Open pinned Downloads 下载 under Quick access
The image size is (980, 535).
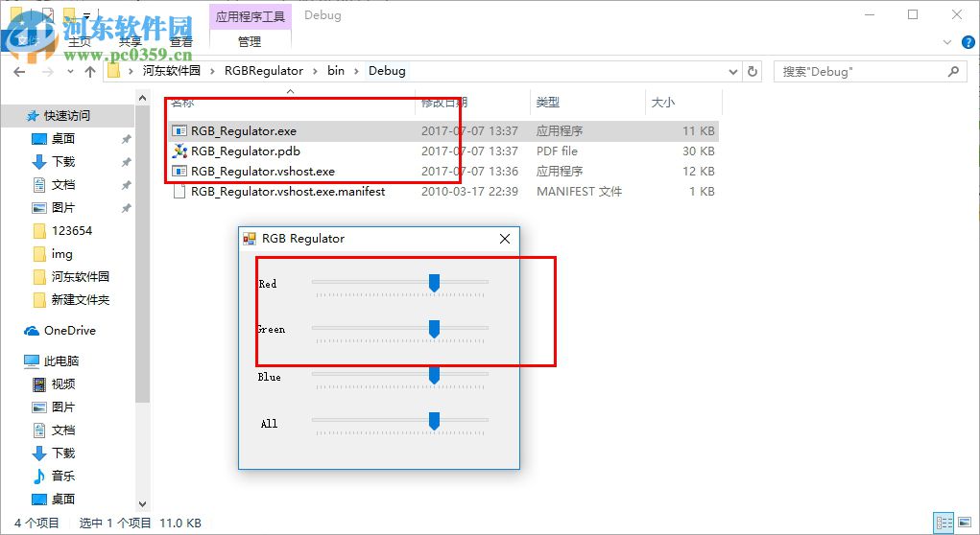click(x=62, y=162)
